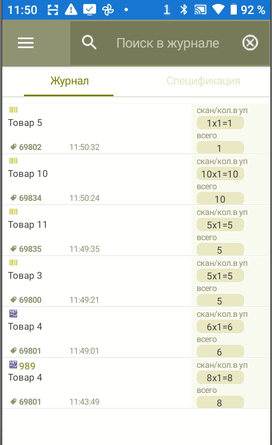Select the 6x1=6 quantity badge

point(220,327)
